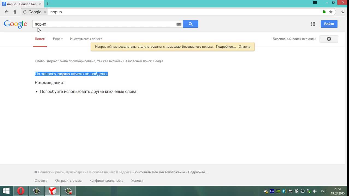The image size is (349, 196).
Task: Open Инструменты поиска
Action: pos(86,39)
